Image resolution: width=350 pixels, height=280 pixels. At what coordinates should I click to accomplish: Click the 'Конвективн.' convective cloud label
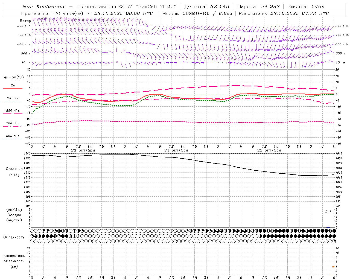pos(14,256)
